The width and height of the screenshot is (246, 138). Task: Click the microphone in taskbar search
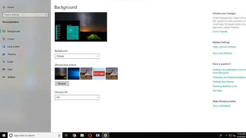click(x=59, y=135)
